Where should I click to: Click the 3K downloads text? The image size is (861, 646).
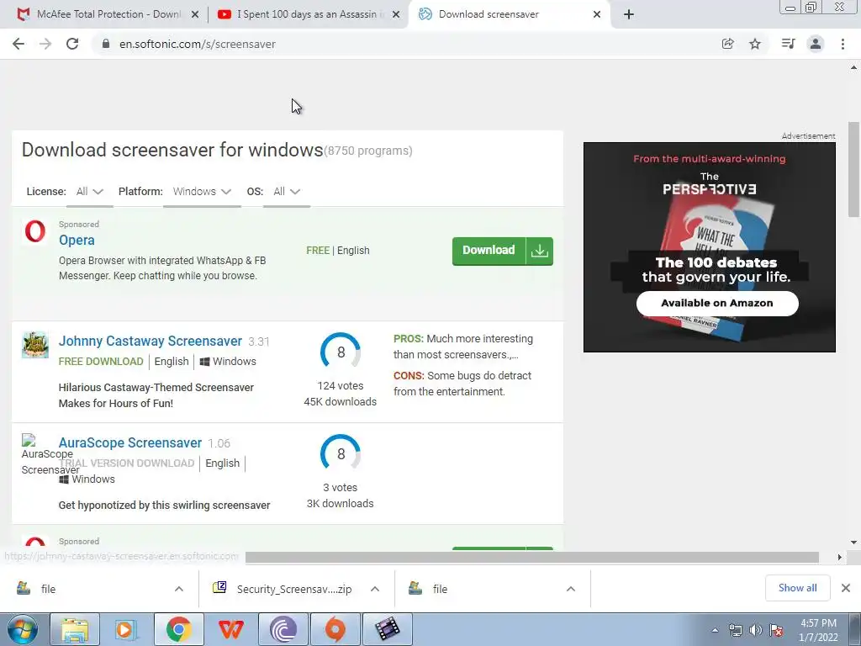tap(341, 504)
